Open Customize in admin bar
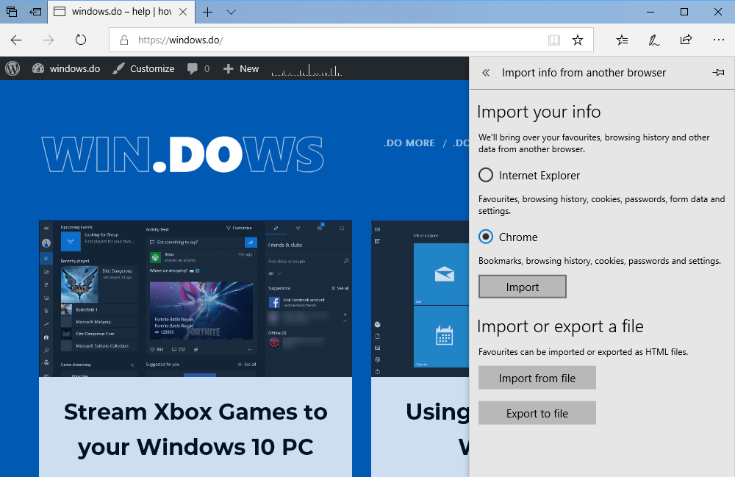The width and height of the screenshot is (735, 477). click(143, 68)
